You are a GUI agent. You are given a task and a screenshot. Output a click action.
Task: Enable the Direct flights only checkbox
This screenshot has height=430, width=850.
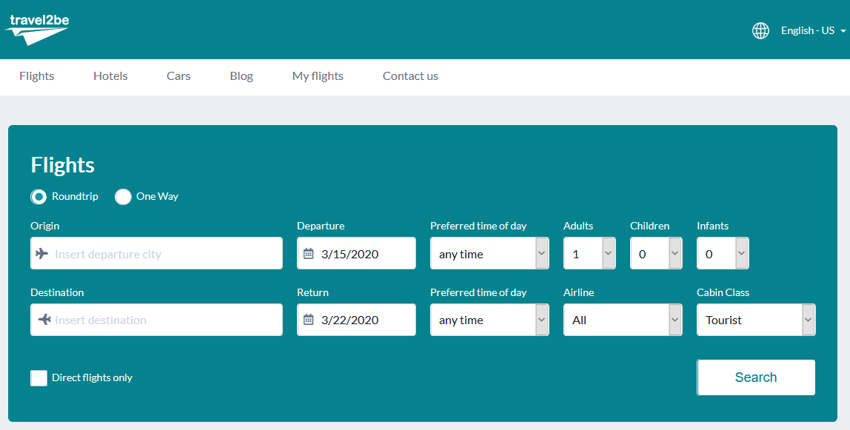[39, 378]
